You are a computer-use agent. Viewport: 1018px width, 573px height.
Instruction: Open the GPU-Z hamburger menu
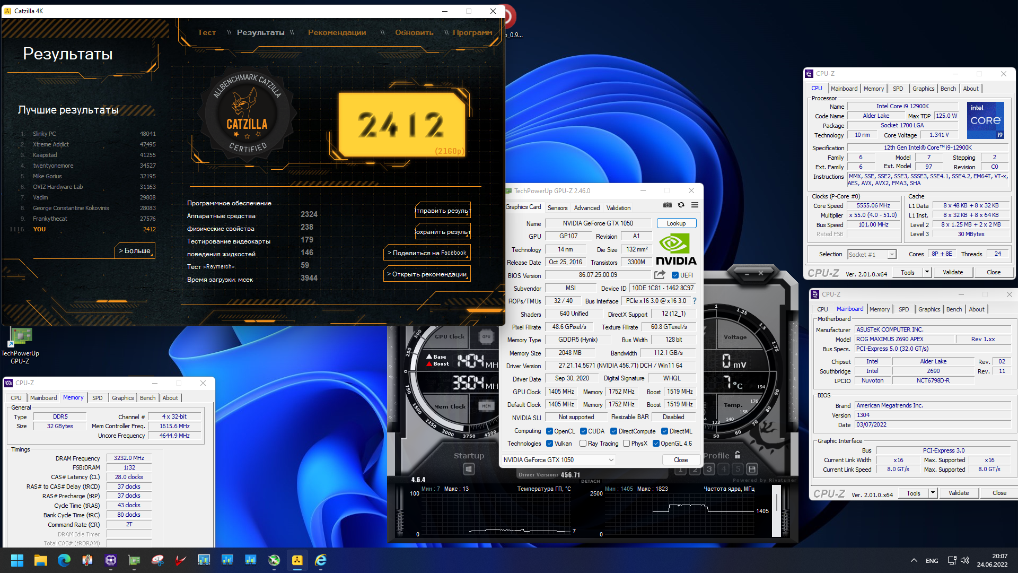(695, 205)
